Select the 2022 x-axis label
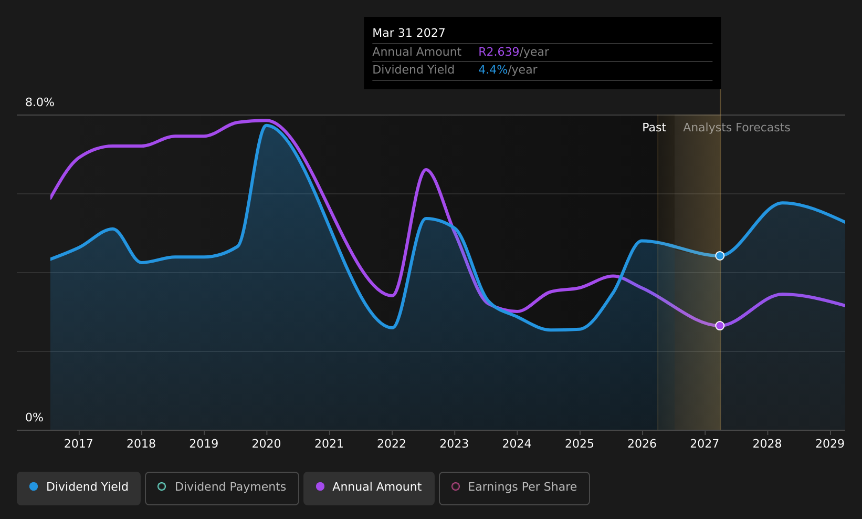The width and height of the screenshot is (862, 519). pos(392,444)
